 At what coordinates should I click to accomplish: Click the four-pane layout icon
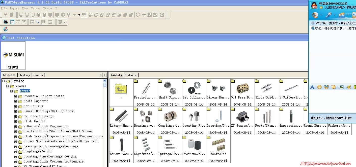point(18,22)
